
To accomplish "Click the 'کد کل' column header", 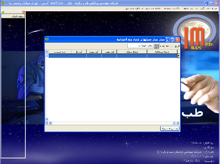I will (x=79, y=52).
